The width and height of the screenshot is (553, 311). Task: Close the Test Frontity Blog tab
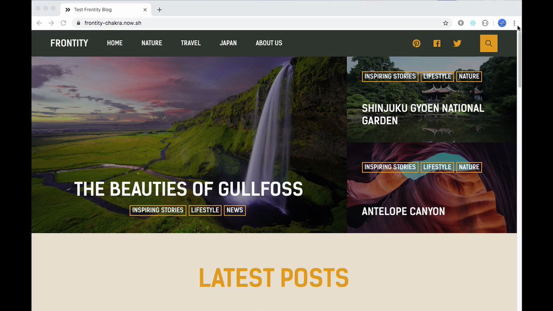pos(145,9)
